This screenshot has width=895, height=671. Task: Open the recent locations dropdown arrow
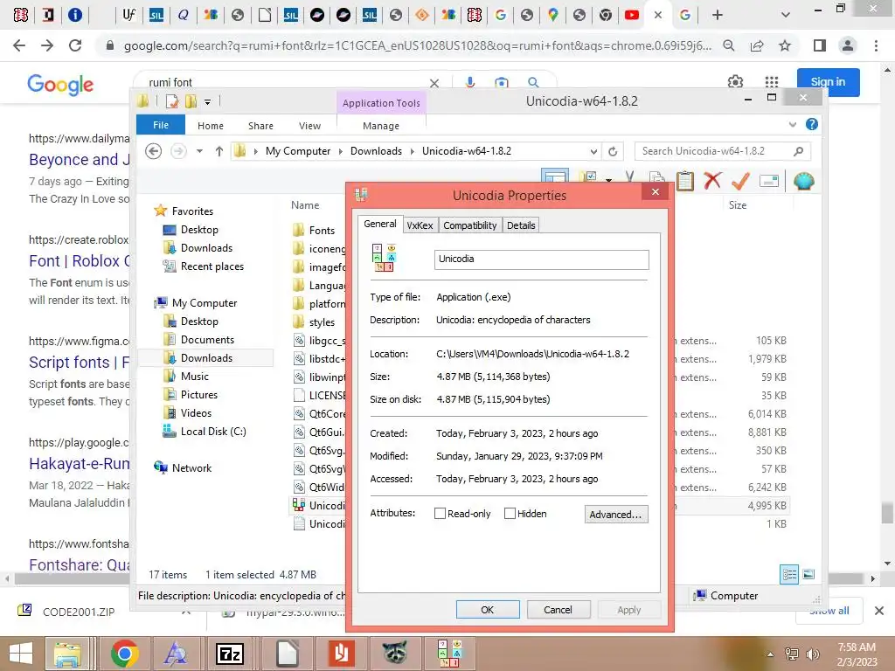coord(199,151)
